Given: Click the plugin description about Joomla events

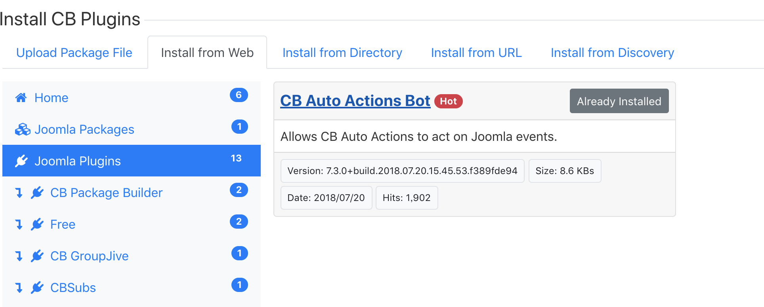Looking at the screenshot, I should point(419,136).
